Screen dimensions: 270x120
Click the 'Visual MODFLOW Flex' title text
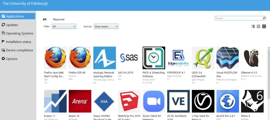click(x=226, y=74)
